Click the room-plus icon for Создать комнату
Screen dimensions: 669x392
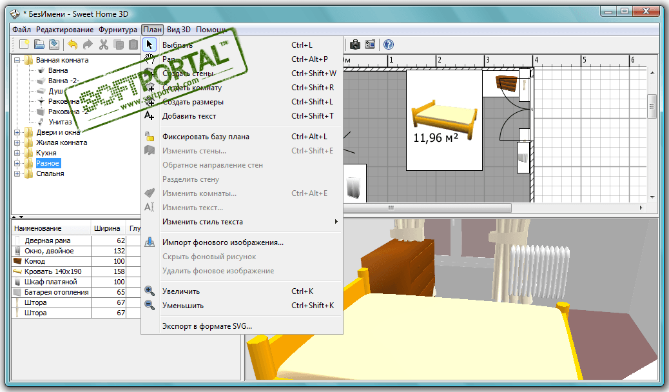150,88
